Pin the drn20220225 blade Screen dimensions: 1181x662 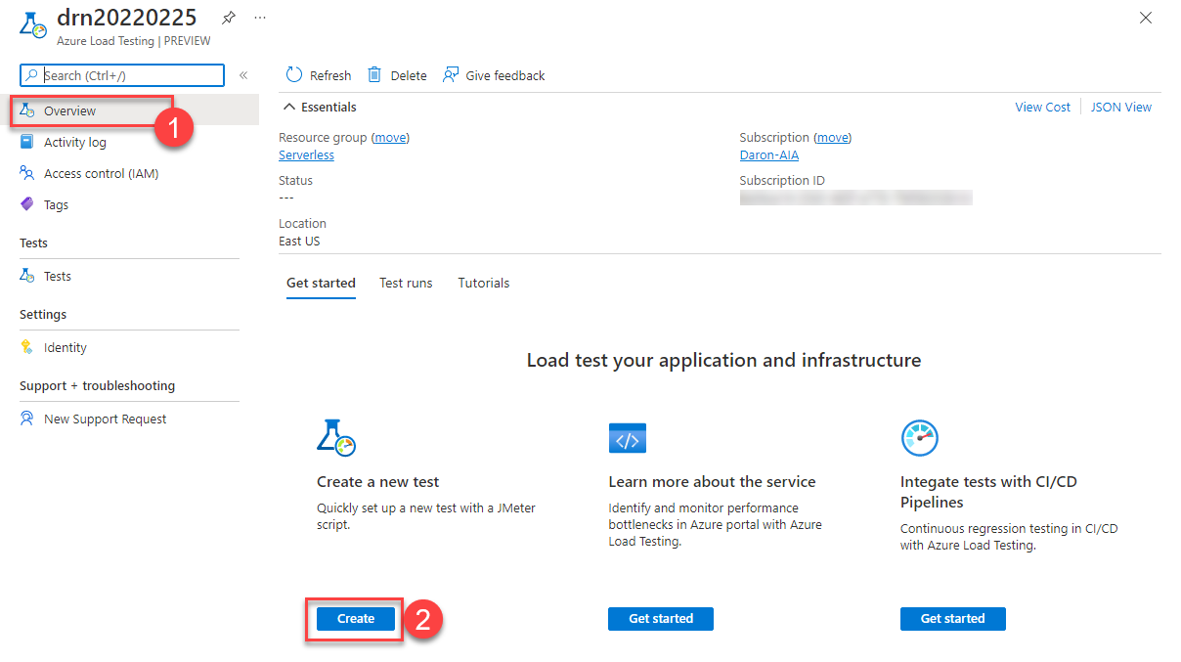coord(229,17)
